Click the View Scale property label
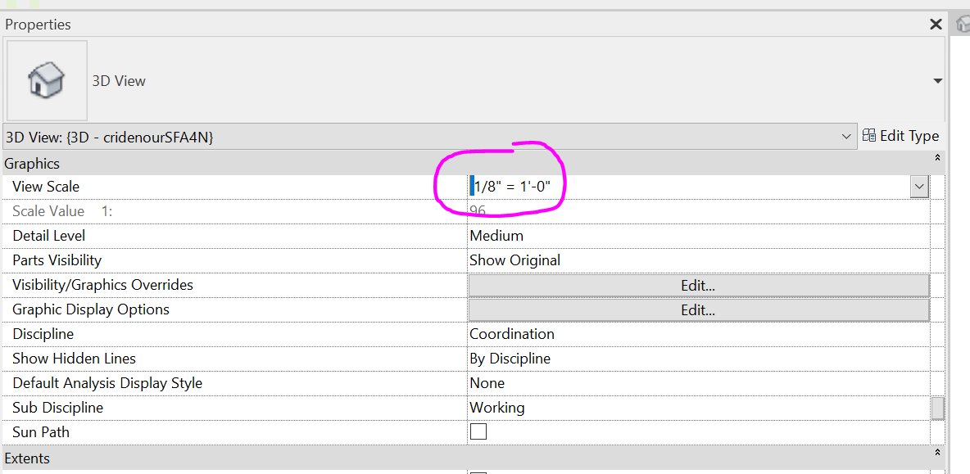Screen dimensions: 970x474 coord(46,187)
